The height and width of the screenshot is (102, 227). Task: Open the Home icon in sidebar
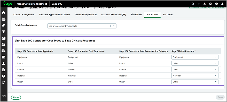3,13
